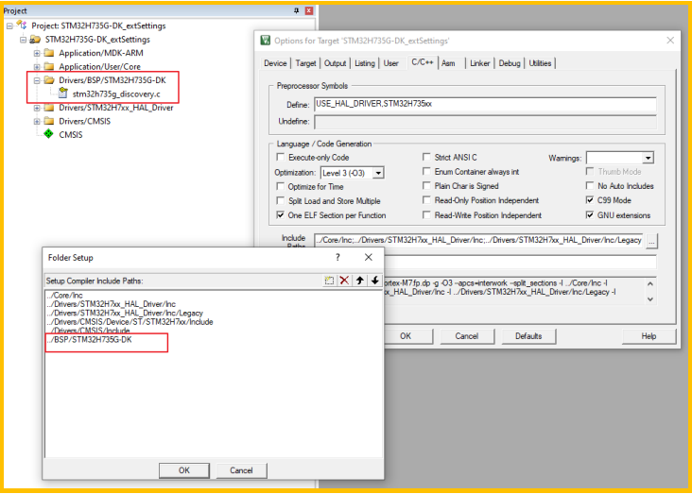692x494 pixels.
Task: Open the Output tab
Action: (335, 63)
